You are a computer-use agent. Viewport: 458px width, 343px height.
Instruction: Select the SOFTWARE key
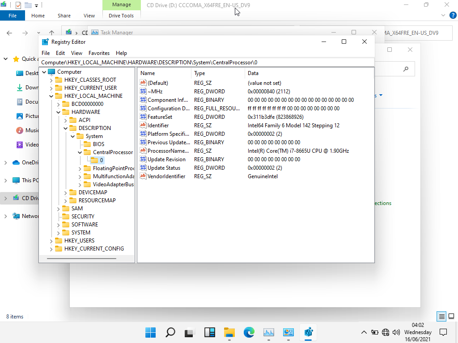click(85, 224)
